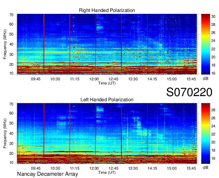
Task: Click the 60 MHz tick on Right Handed plot
Action: click(11, 24)
